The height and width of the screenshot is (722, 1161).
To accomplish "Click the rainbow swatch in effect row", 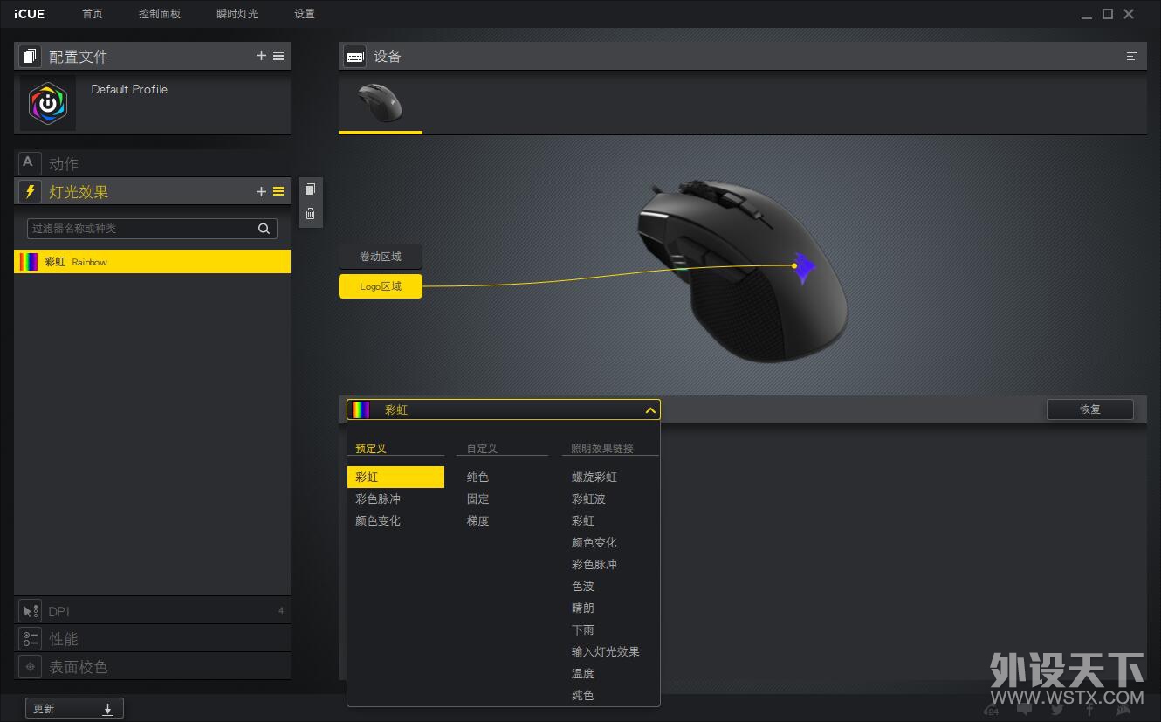I will point(29,262).
